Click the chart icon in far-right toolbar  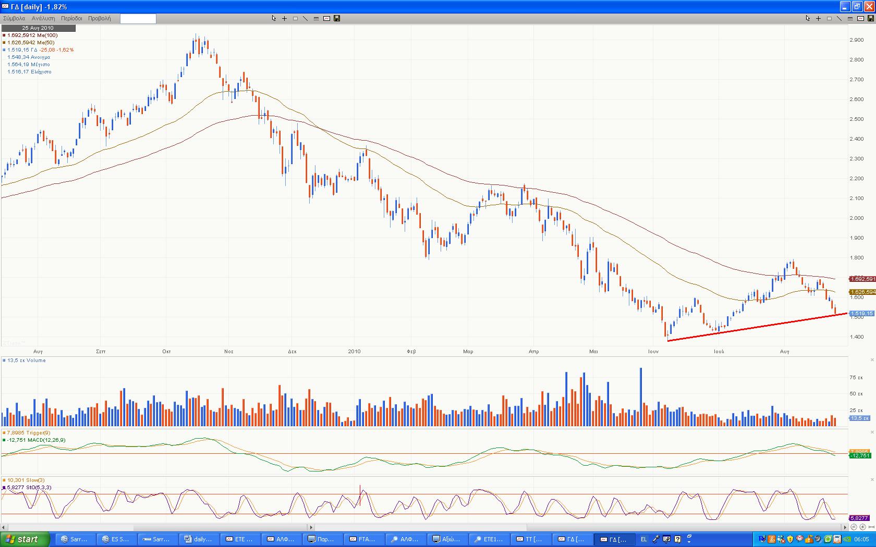(x=860, y=18)
